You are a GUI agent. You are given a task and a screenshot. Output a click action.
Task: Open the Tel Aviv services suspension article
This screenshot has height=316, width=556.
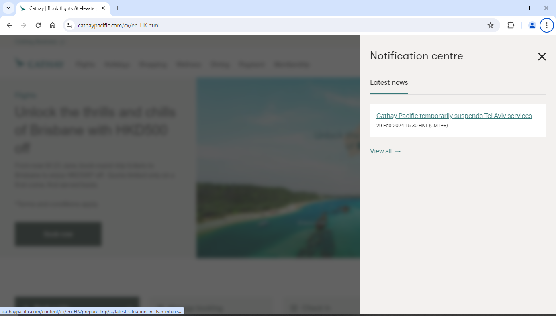click(x=454, y=116)
